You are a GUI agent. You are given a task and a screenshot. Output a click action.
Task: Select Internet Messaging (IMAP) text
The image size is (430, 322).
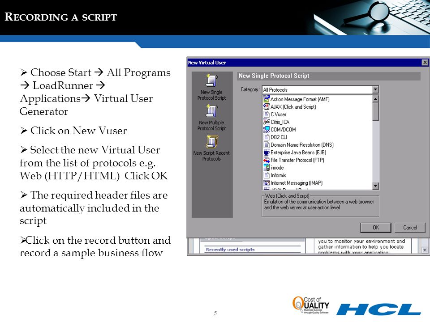point(297,183)
